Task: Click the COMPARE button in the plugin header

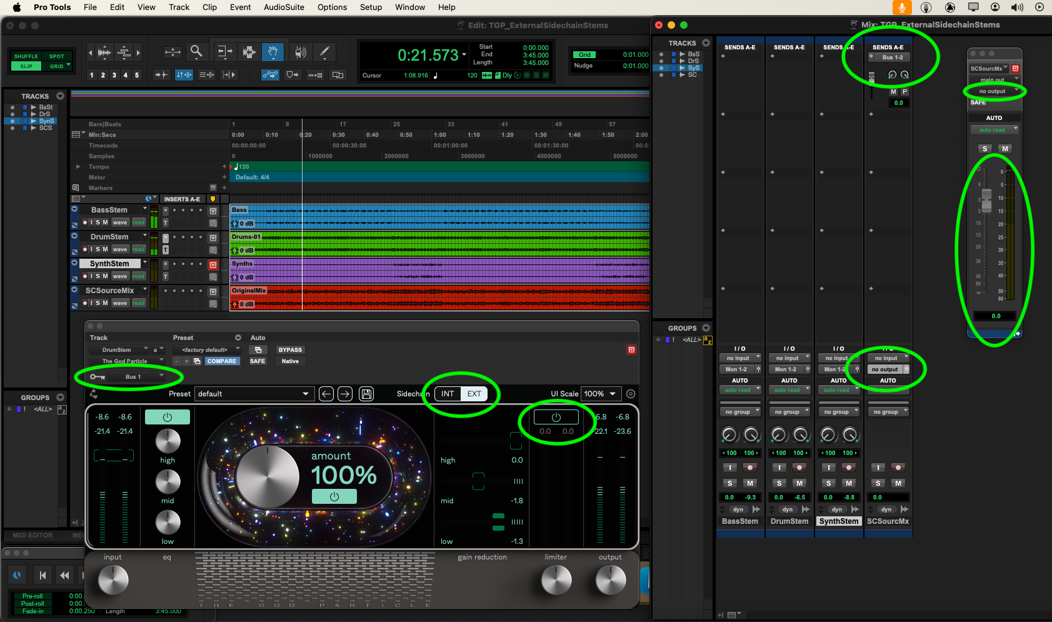Action: tap(222, 361)
